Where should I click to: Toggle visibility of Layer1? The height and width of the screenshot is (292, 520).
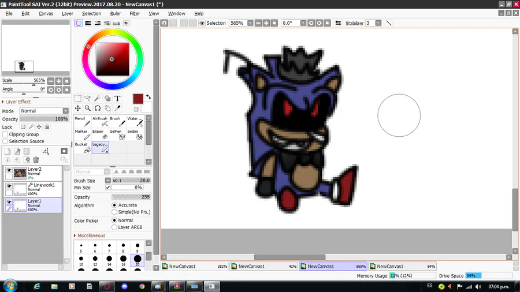click(9, 202)
